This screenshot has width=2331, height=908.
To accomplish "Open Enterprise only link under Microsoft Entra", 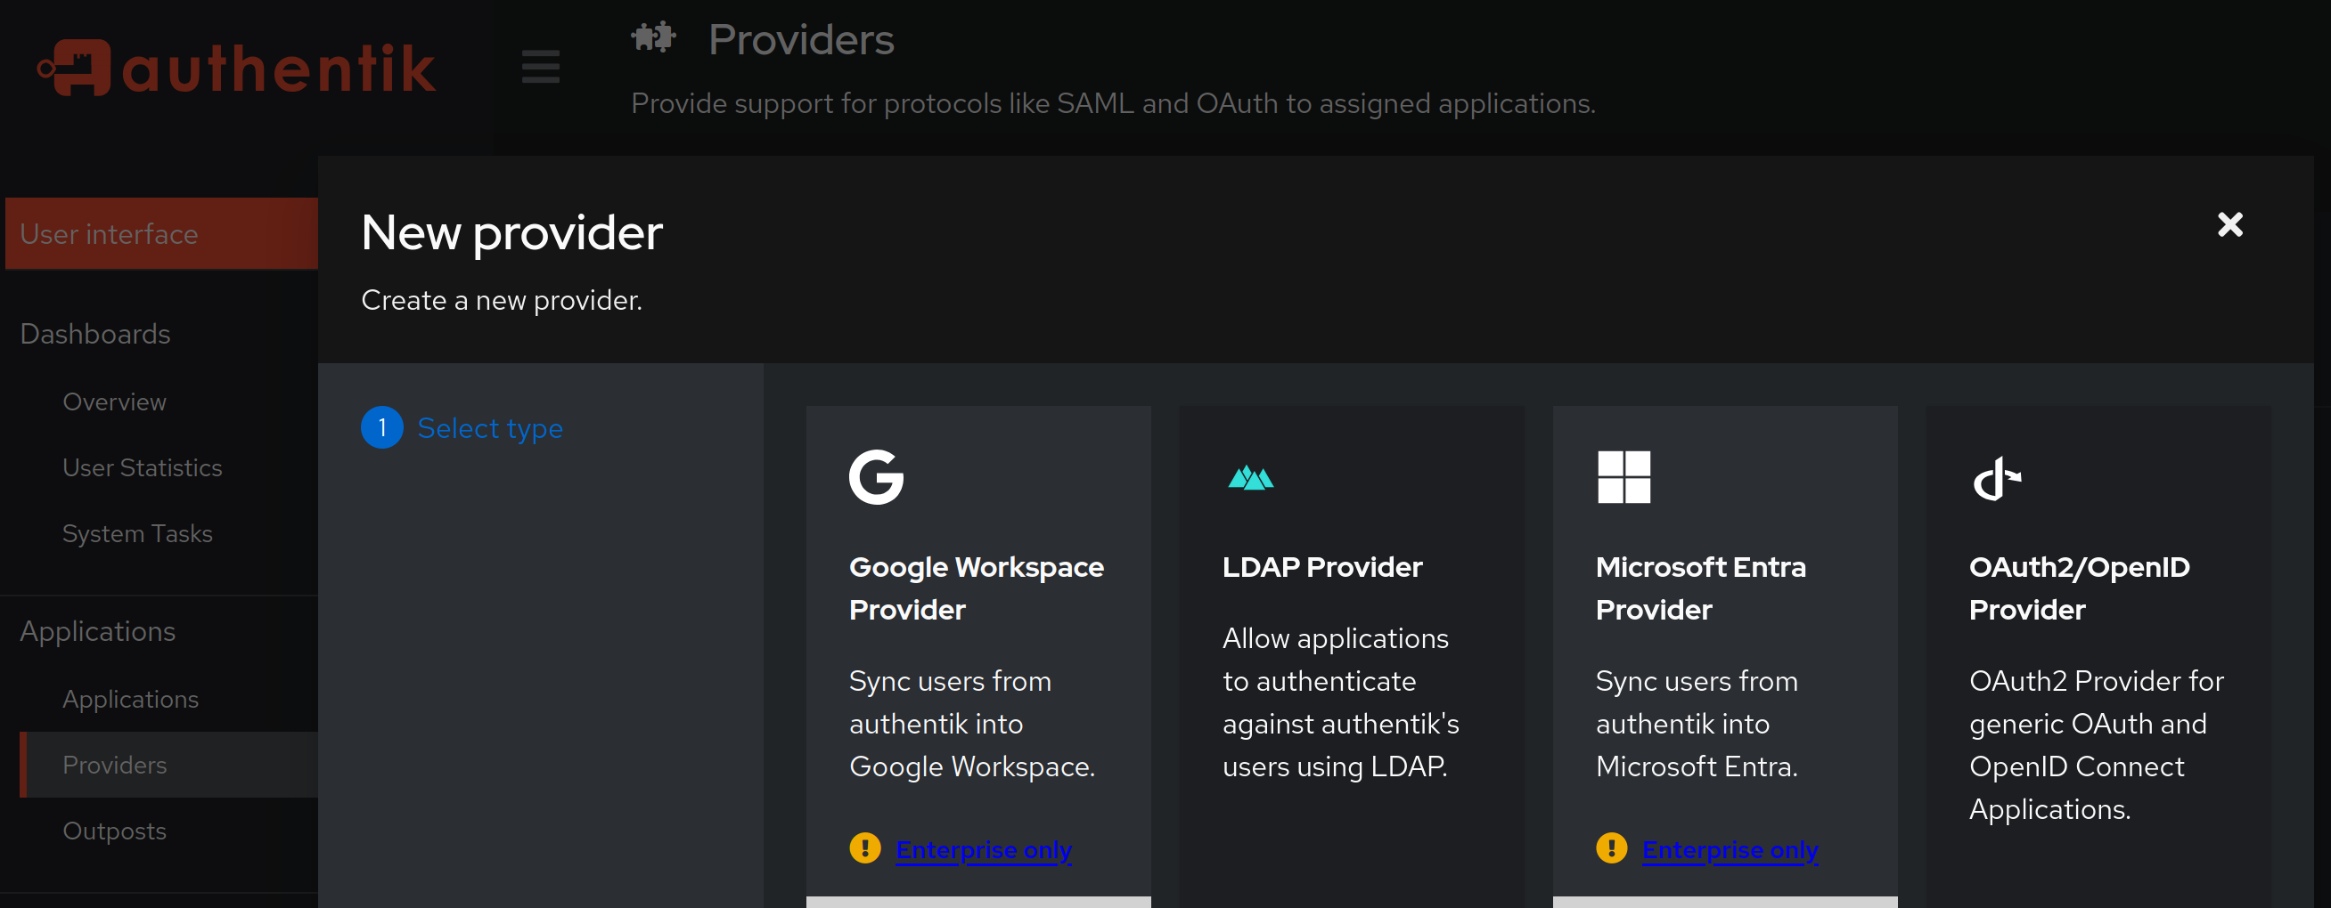I will tap(1730, 850).
